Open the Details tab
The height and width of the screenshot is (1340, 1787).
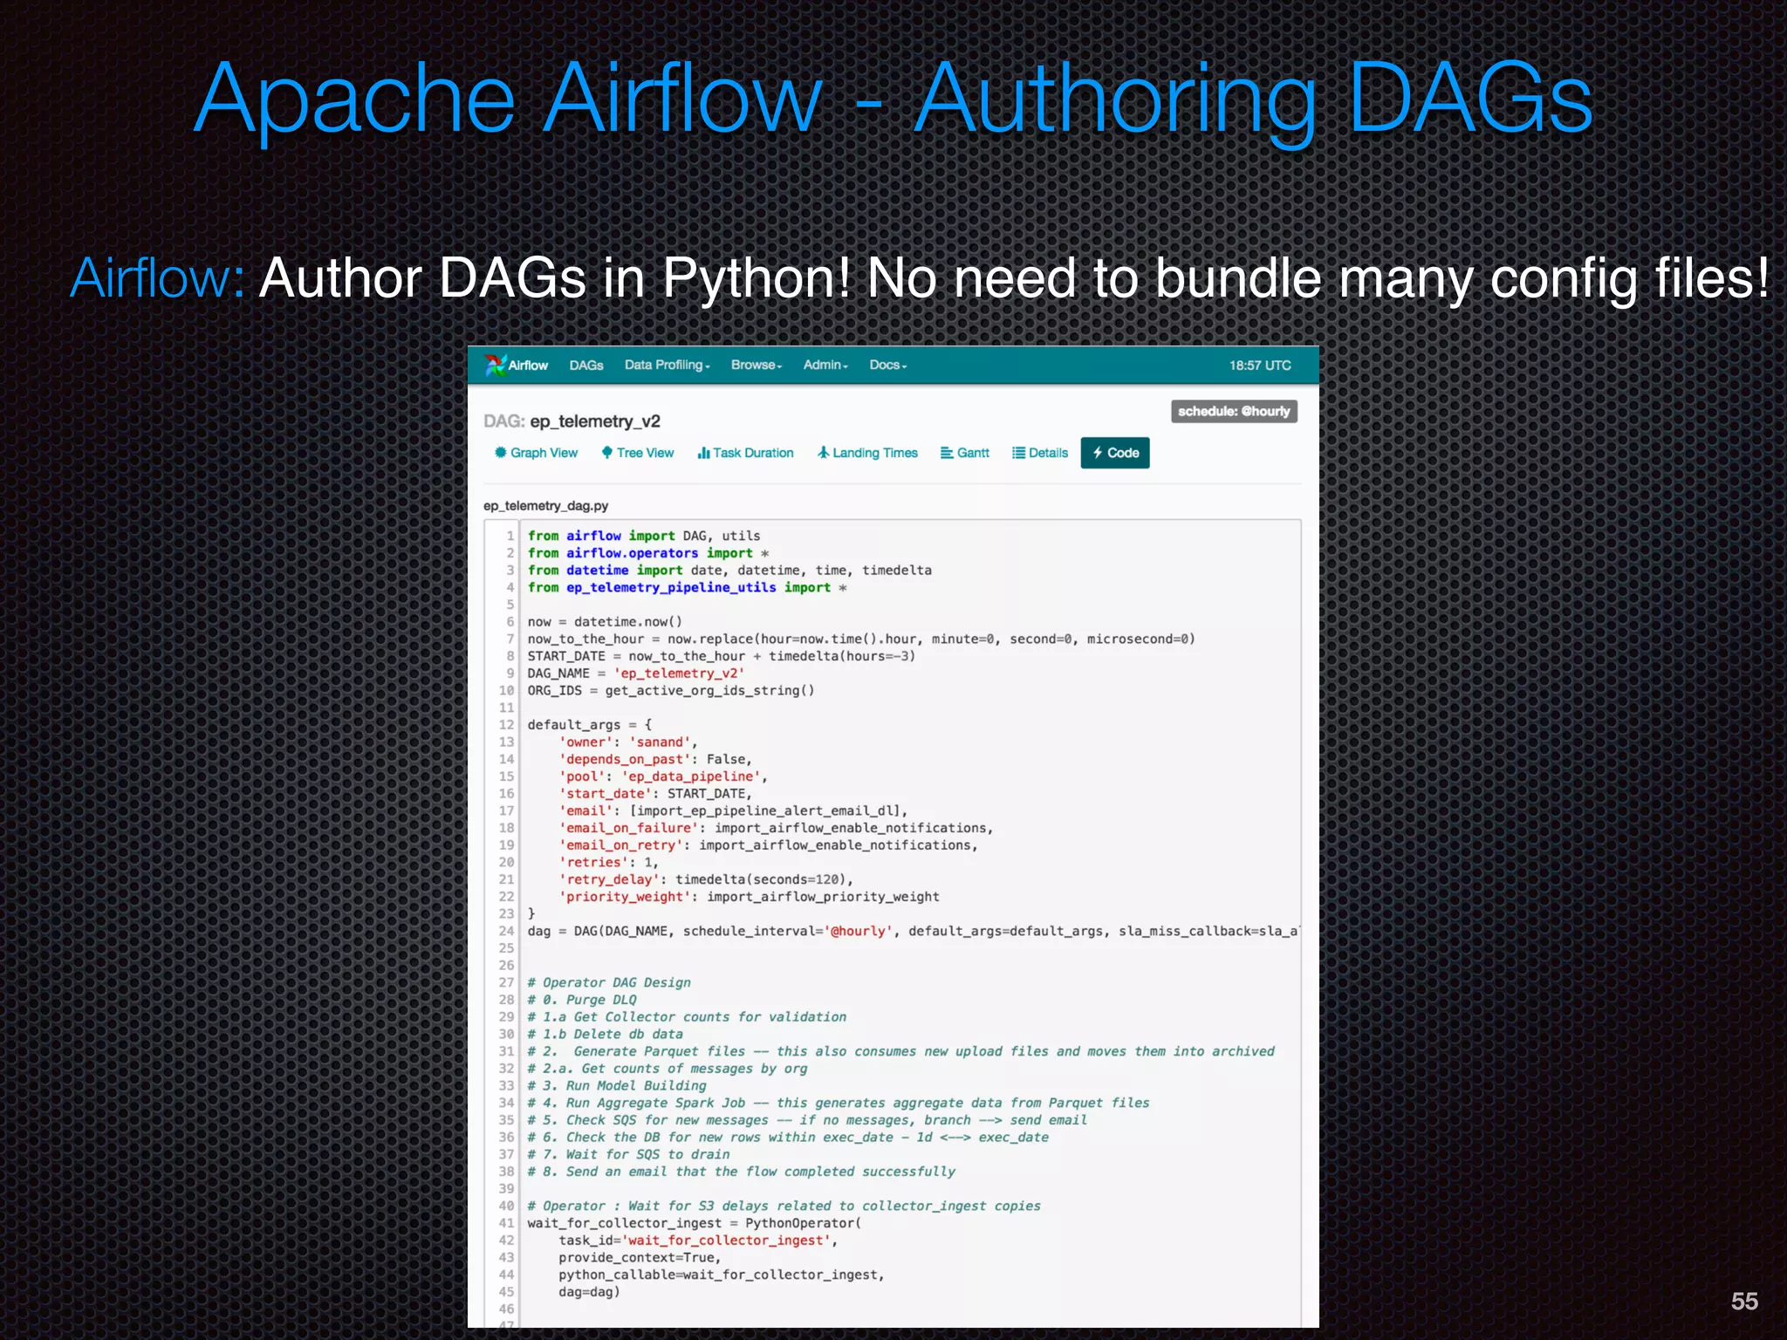point(1040,453)
